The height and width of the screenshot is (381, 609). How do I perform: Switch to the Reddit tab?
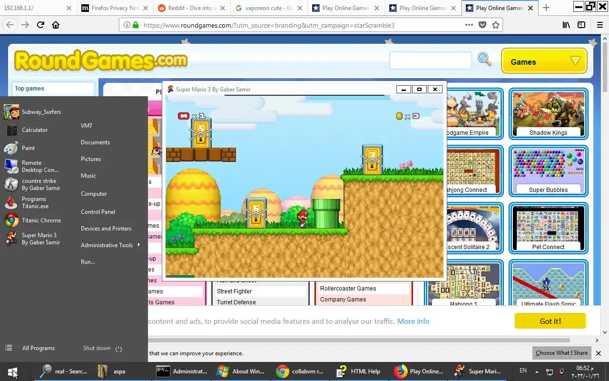click(191, 8)
